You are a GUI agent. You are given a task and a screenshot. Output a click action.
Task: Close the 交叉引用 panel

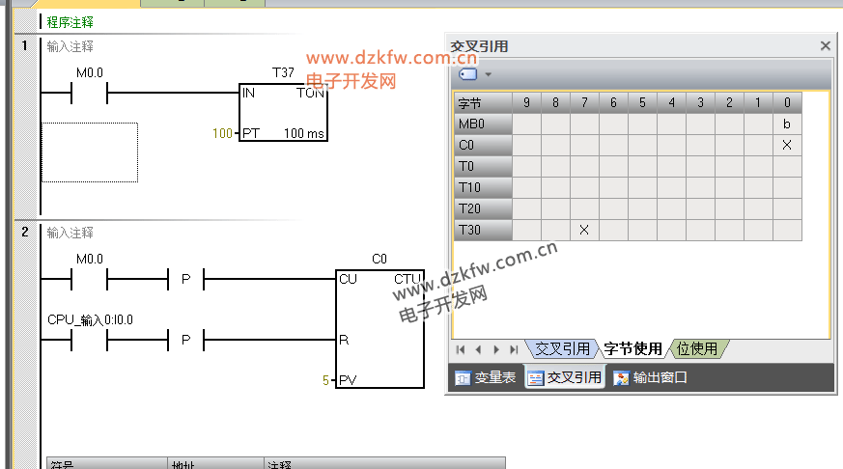tap(825, 46)
